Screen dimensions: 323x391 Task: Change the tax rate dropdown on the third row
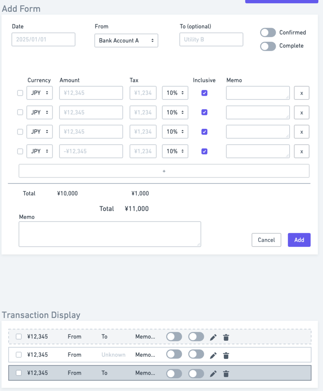click(175, 131)
